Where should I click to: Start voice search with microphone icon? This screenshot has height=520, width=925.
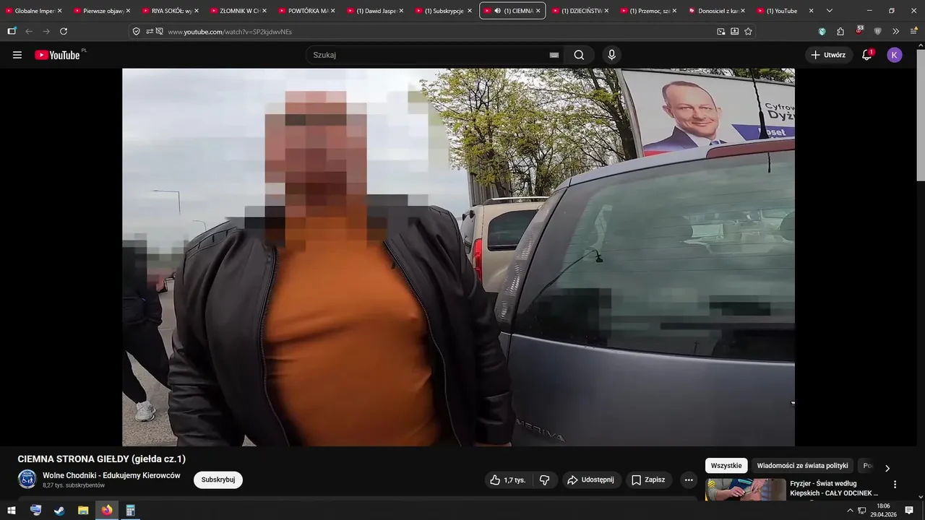[612, 55]
